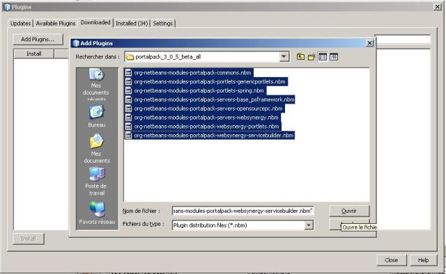
Task: Select org-netbeans-modules-portalpack-websynergy-servicebuilder.nbm file name
Action: (214, 136)
